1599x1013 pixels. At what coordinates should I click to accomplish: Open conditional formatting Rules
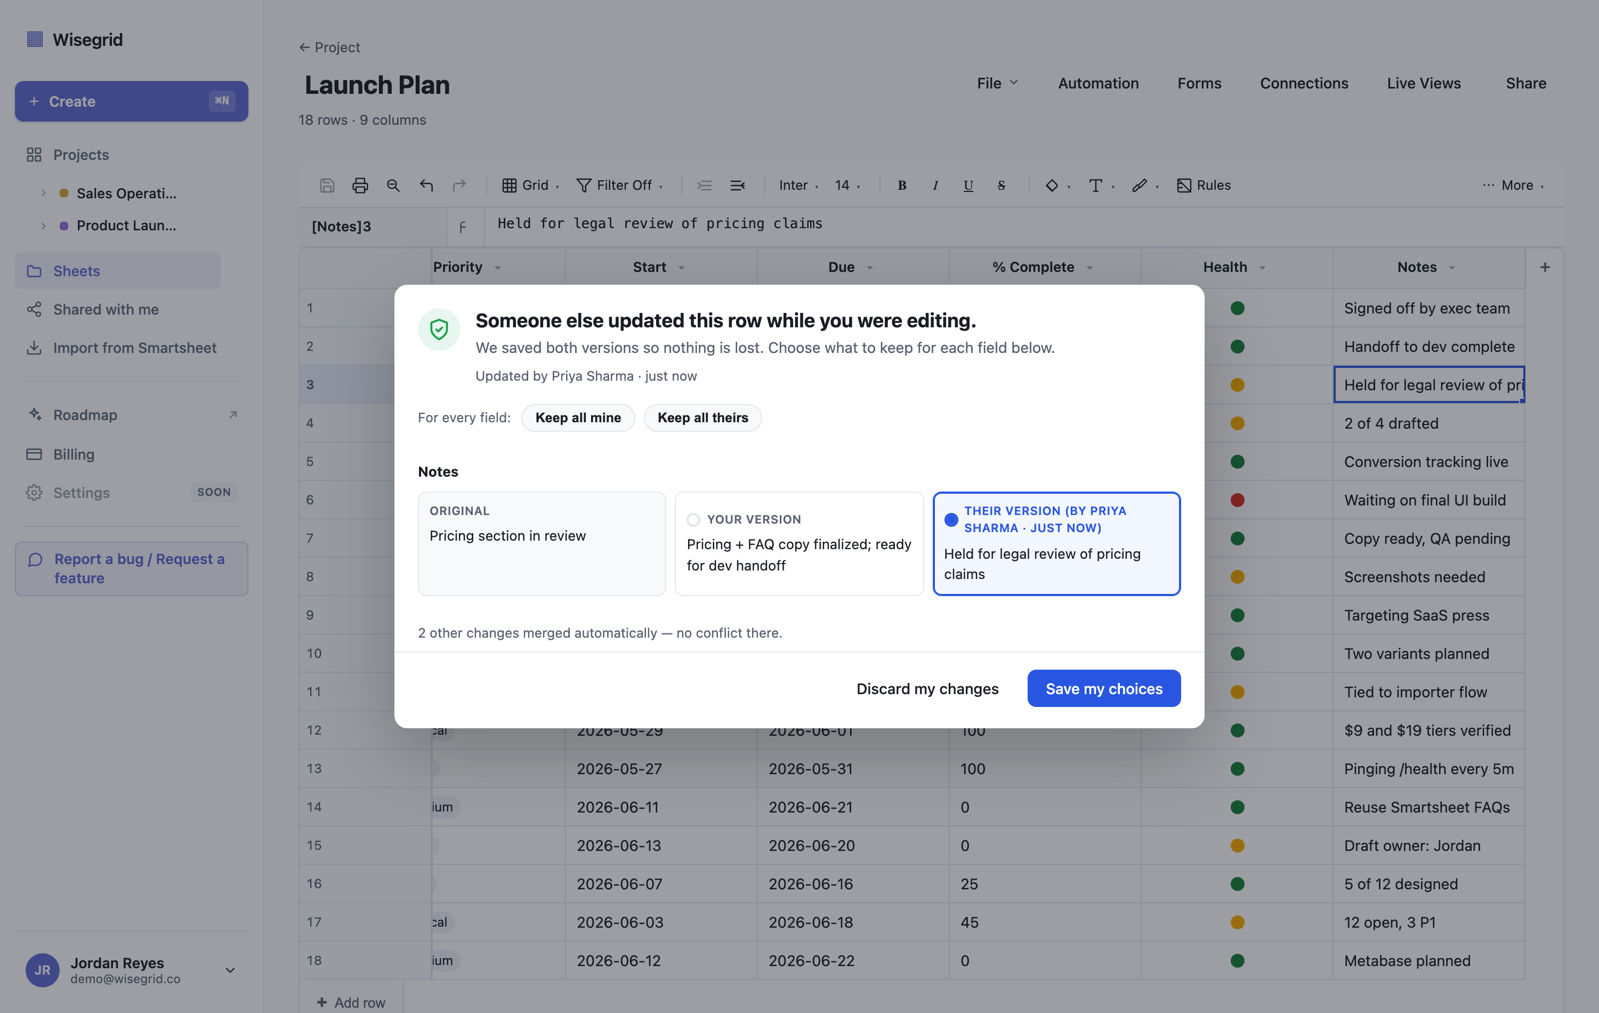[1203, 186]
